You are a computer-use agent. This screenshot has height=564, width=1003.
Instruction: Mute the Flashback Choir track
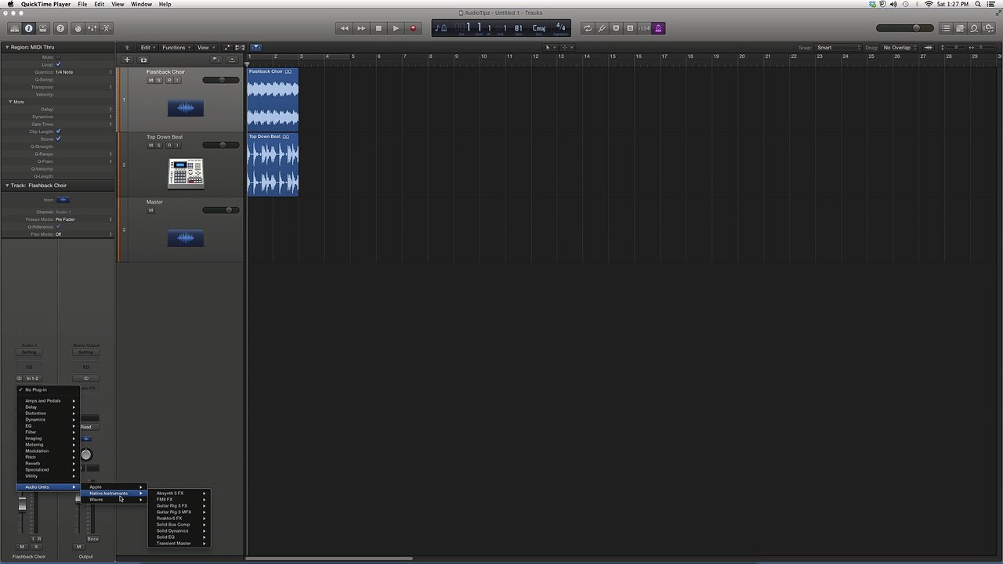[150, 80]
